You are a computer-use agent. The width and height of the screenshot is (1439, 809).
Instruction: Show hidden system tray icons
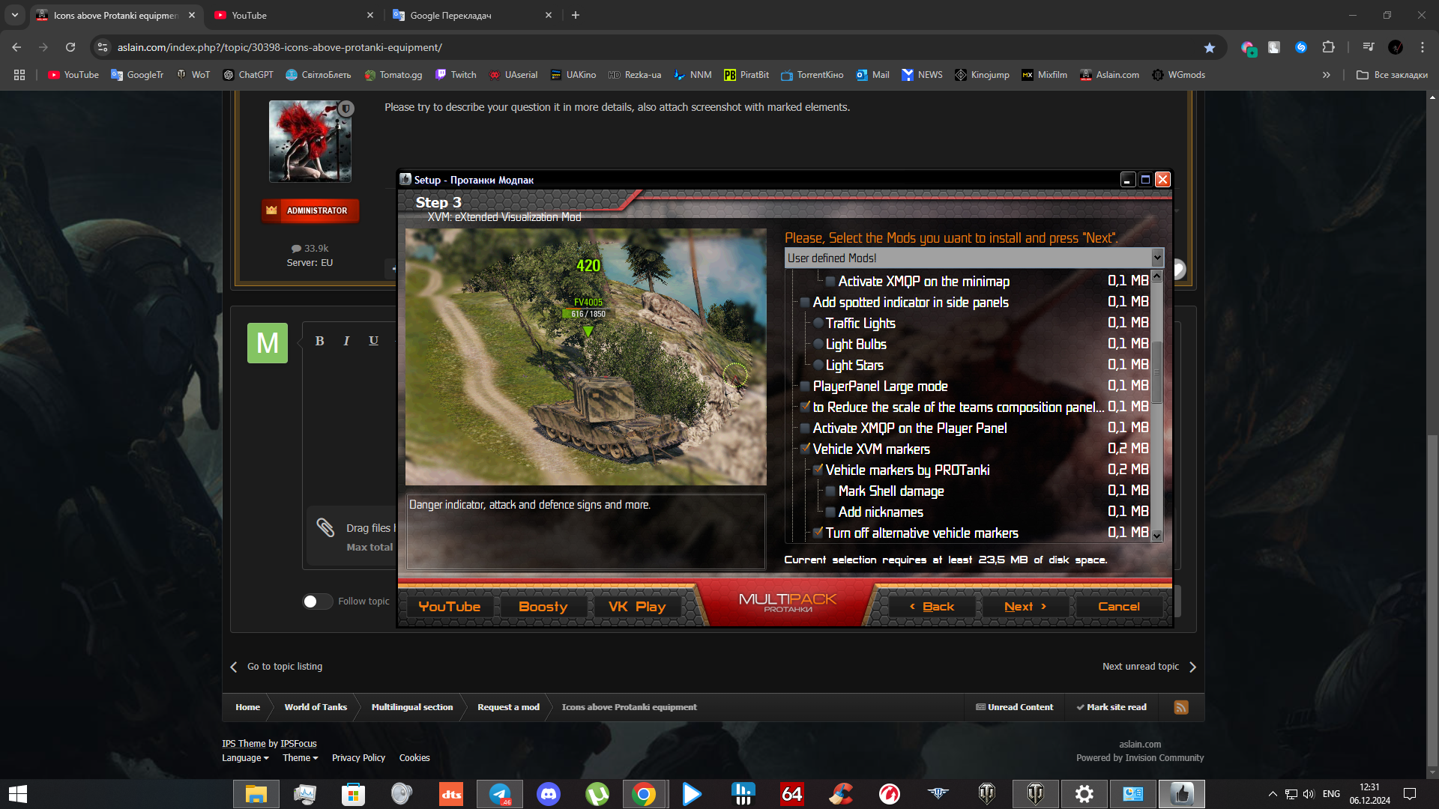point(1272,794)
